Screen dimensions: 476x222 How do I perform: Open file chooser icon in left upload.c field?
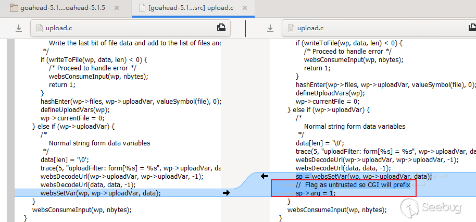click(x=221, y=28)
